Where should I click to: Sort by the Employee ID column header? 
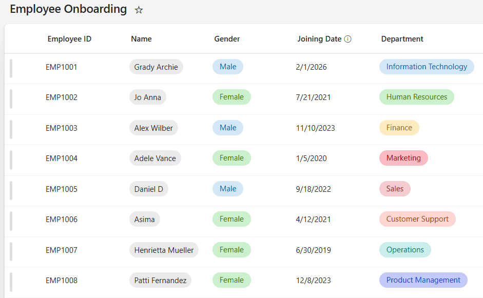69,39
